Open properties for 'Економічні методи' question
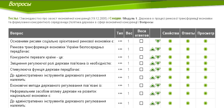The height and width of the screenshot is (108, 224). point(170,85)
